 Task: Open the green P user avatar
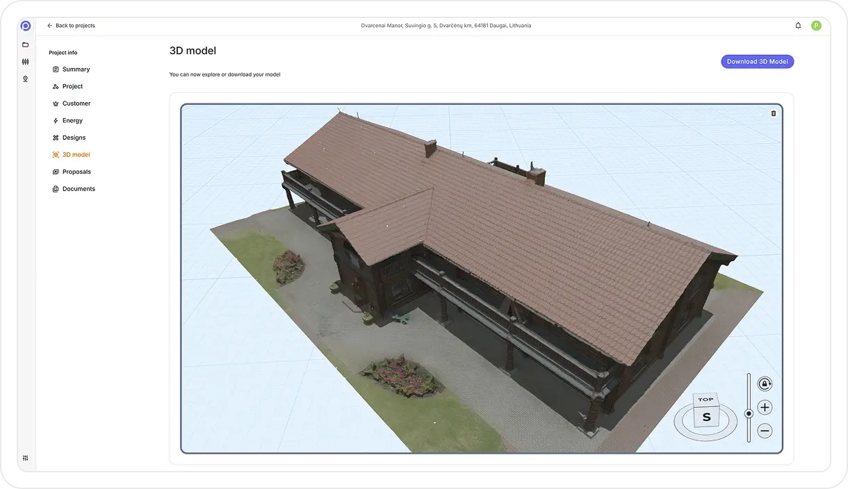(816, 26)
